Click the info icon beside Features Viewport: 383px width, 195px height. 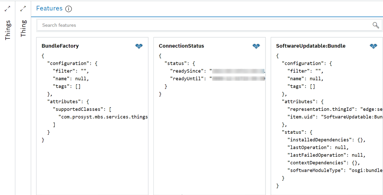tap(68, 9)
